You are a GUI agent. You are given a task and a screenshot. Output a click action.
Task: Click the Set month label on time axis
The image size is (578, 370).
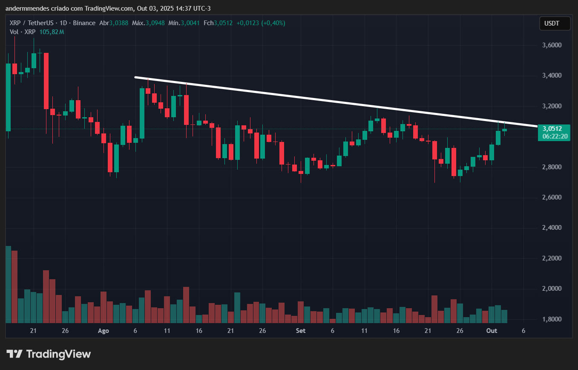(301, 331)
